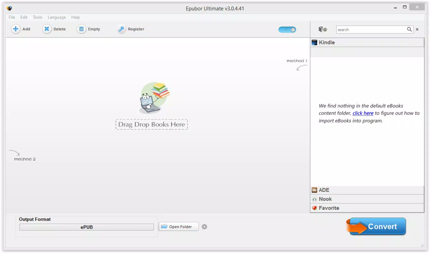Viewport: 430px width, 253px height.
Task: Click the big Convert button
Action: (x=376, y=226)
